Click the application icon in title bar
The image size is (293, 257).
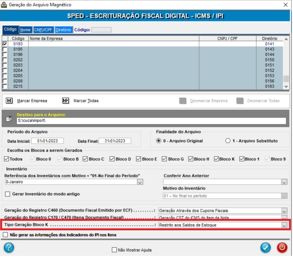pyautogui.click(x=4, y=5)
